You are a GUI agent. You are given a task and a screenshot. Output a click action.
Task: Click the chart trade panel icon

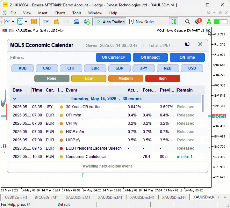point(11,31)
